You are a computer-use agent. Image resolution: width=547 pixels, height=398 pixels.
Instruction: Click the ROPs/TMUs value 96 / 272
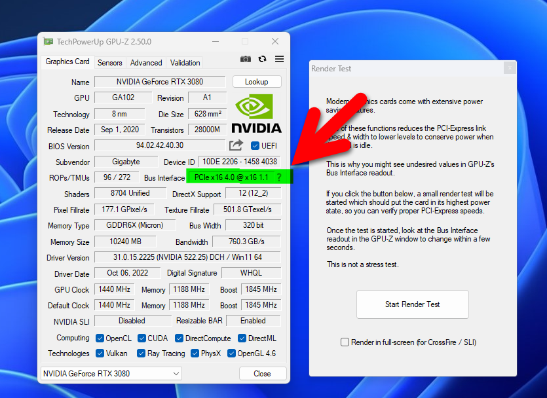[x=117, y=177]
